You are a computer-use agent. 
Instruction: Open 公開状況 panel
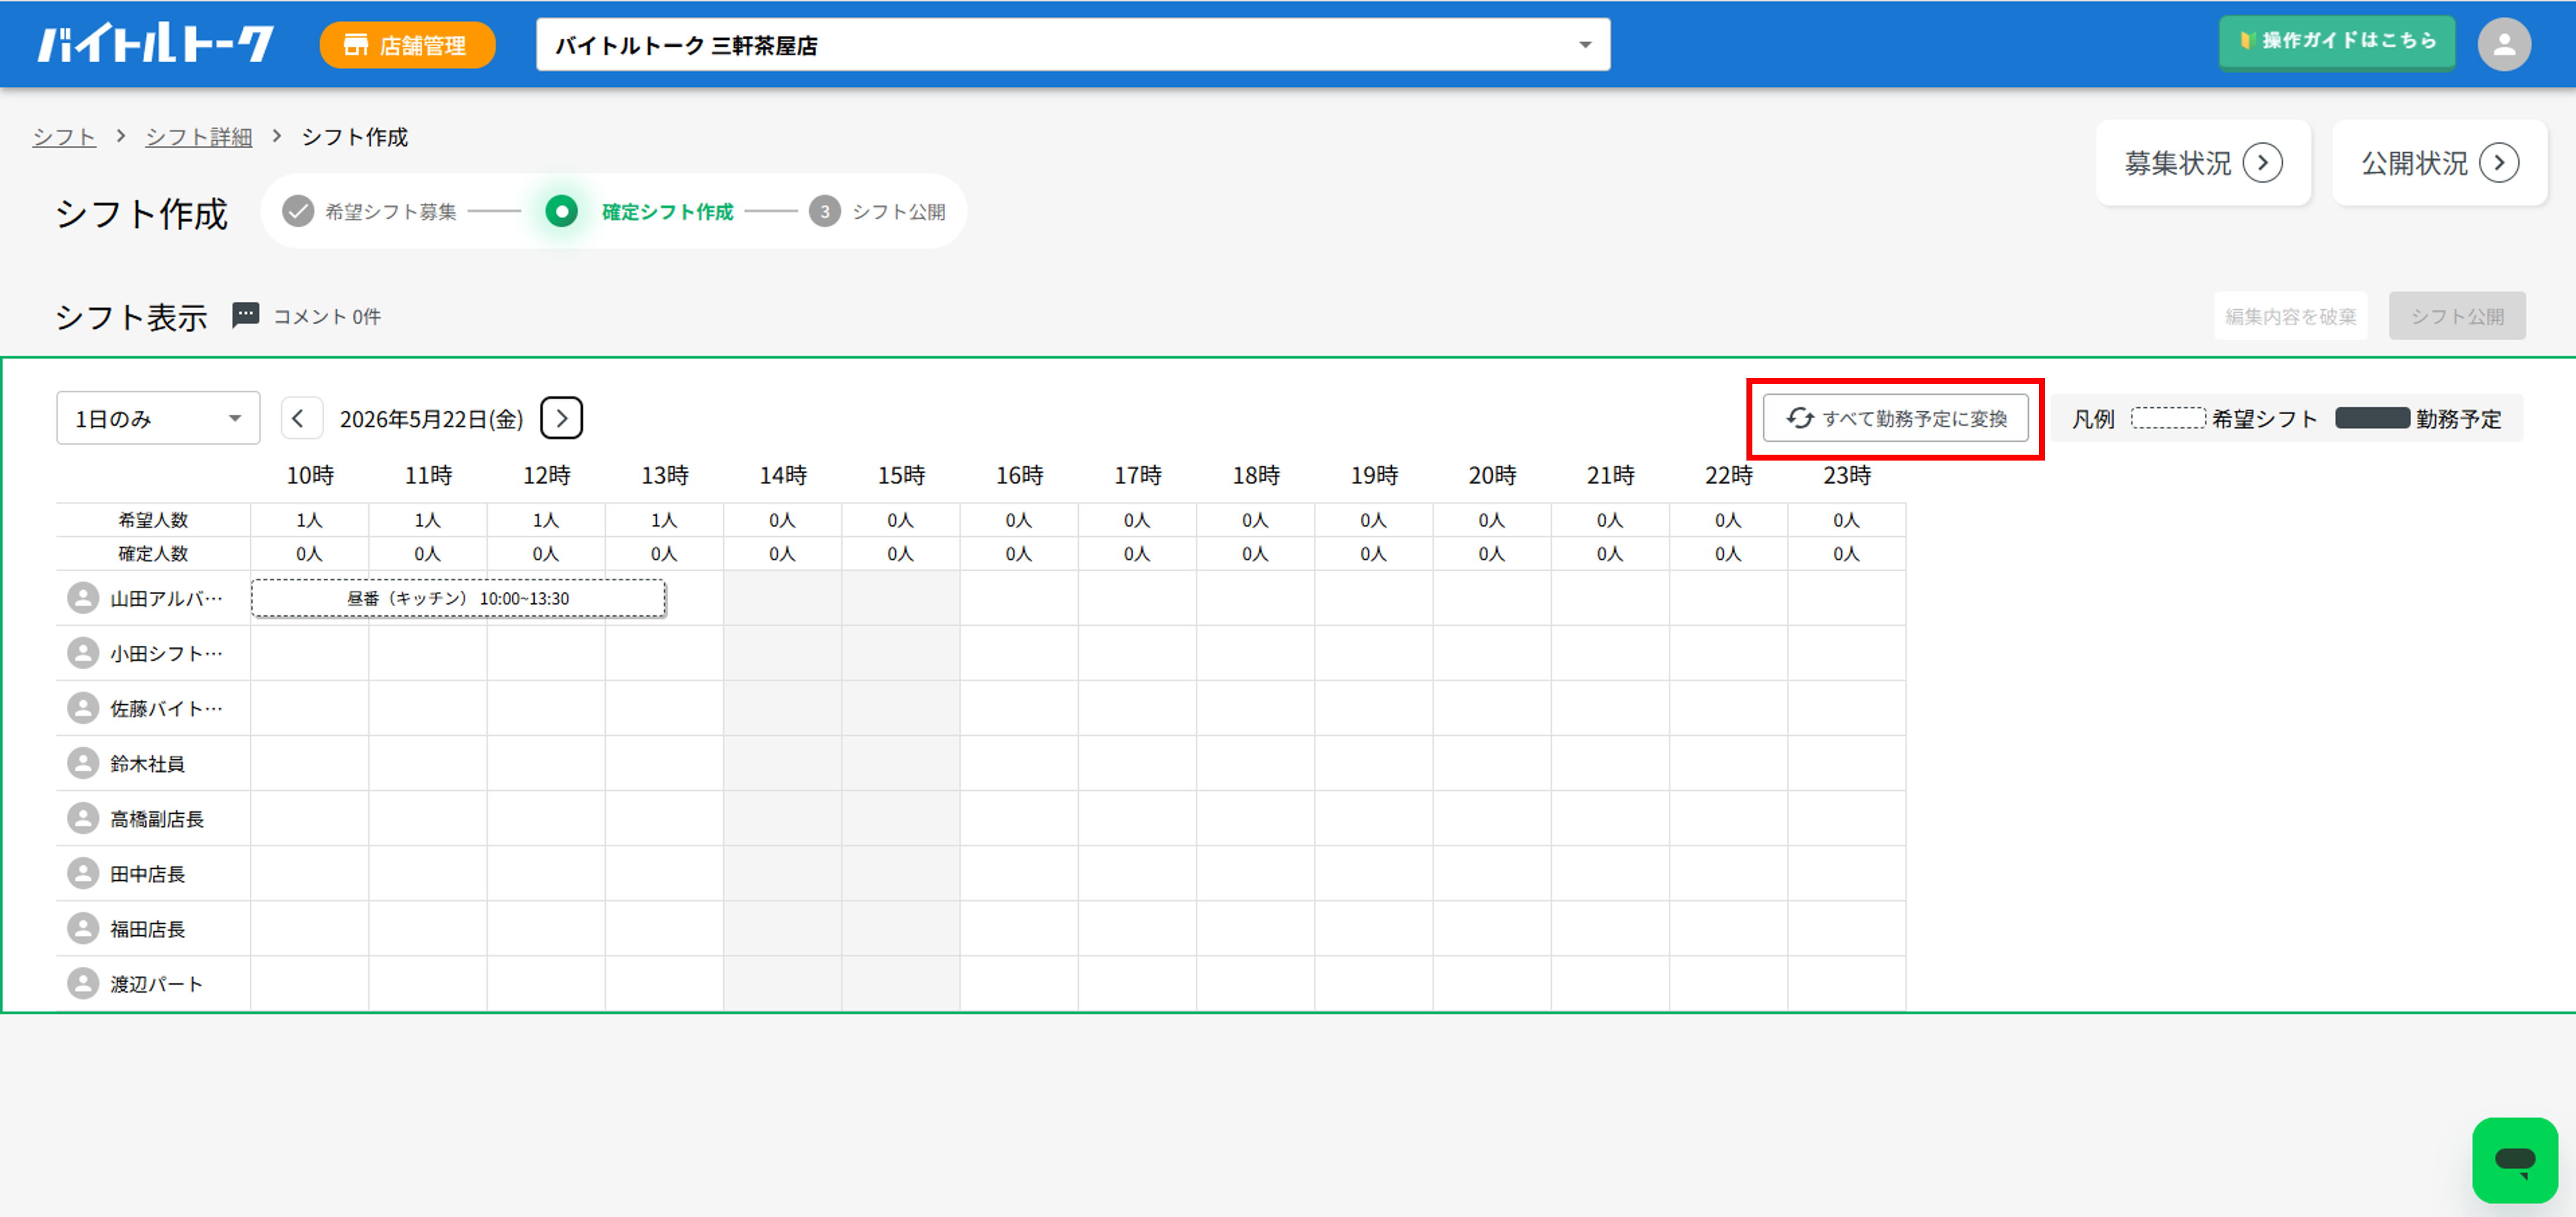pos(2439,163)
